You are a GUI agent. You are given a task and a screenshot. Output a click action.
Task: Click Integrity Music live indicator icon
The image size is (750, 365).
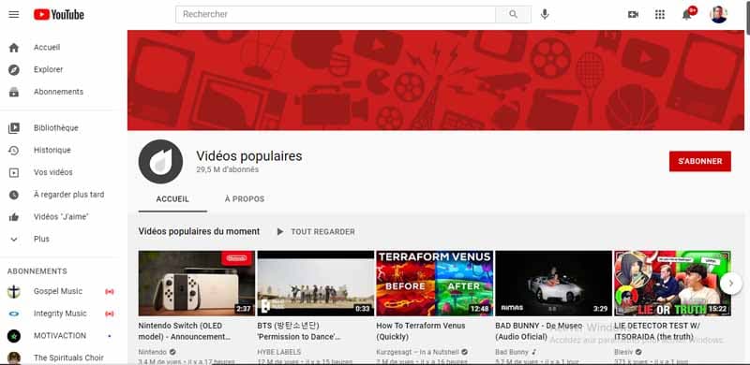click(x=110, y=314)
